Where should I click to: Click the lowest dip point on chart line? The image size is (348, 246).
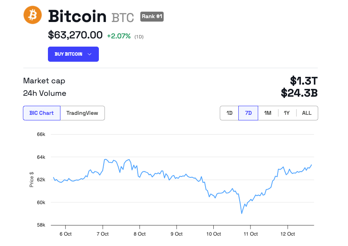tap(242, 213)
